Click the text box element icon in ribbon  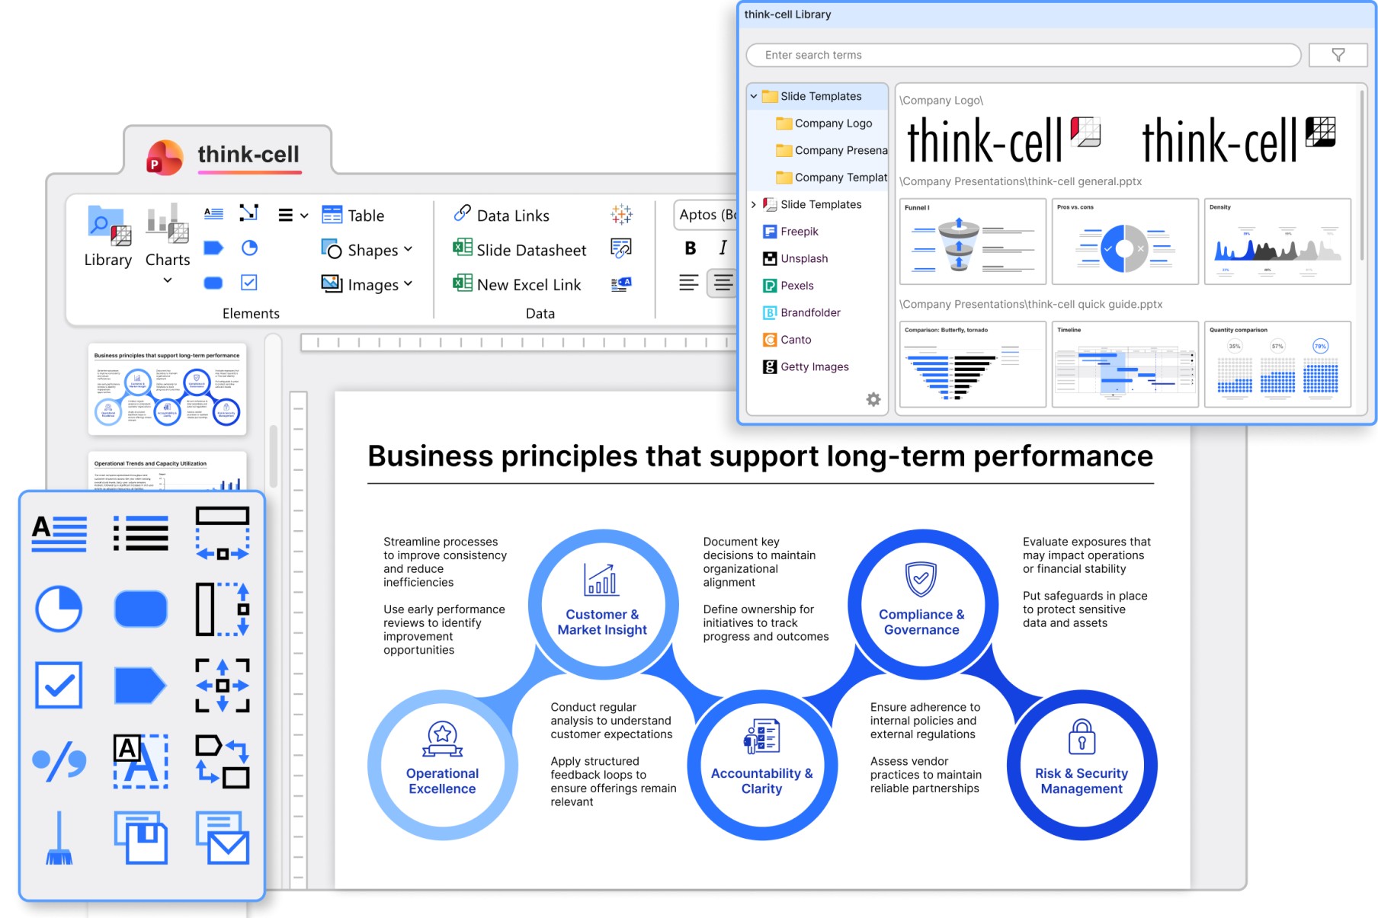213,214
